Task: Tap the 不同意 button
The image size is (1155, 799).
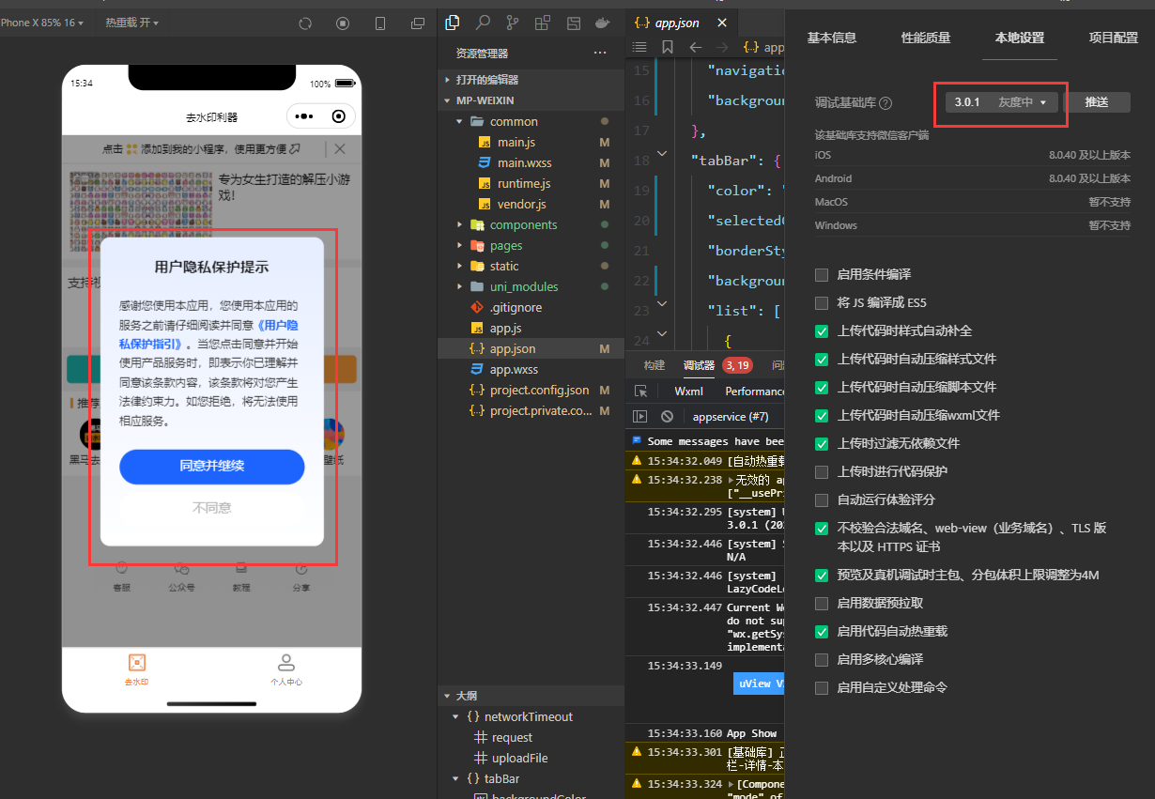Action: coord(212,508)
